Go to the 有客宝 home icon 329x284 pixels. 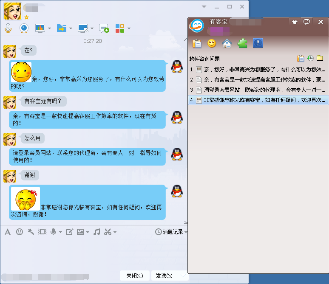[227, 43]
